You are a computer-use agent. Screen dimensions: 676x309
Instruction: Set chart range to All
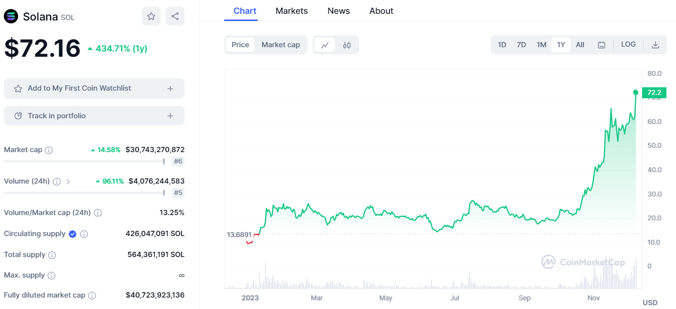point(580,45)
